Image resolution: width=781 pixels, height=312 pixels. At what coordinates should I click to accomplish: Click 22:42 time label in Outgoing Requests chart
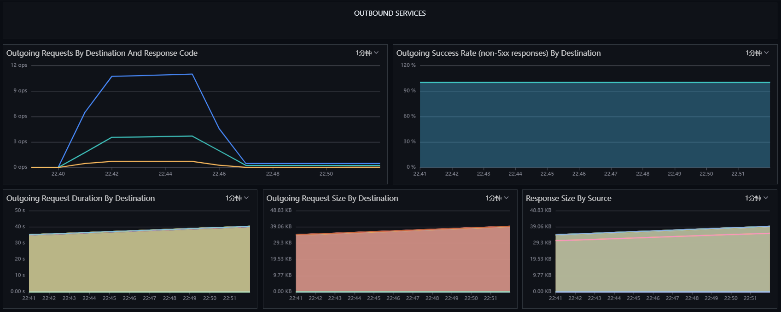click(x=112, y=174)
